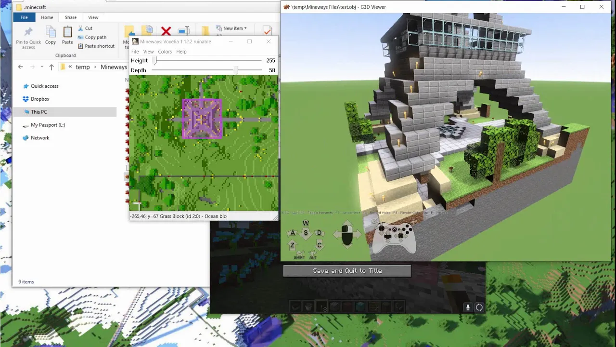Click the S back arrow key icon

point(306,234)
